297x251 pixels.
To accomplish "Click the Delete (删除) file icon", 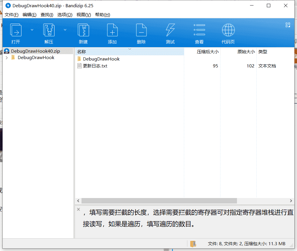I will 141,30.
